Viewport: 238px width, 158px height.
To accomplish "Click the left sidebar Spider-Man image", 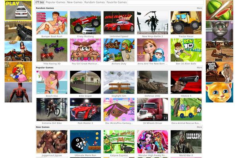I will [x=18, y=92].
